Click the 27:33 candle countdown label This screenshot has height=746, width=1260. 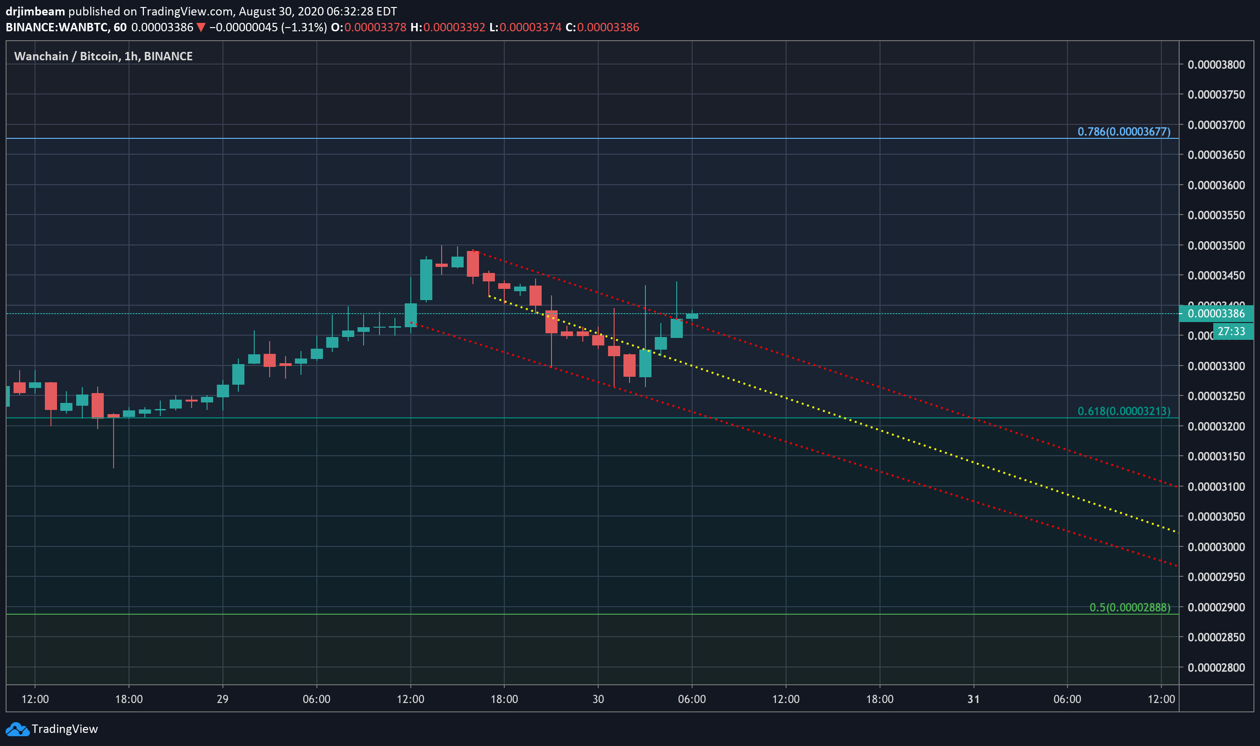click(1233, 331)
